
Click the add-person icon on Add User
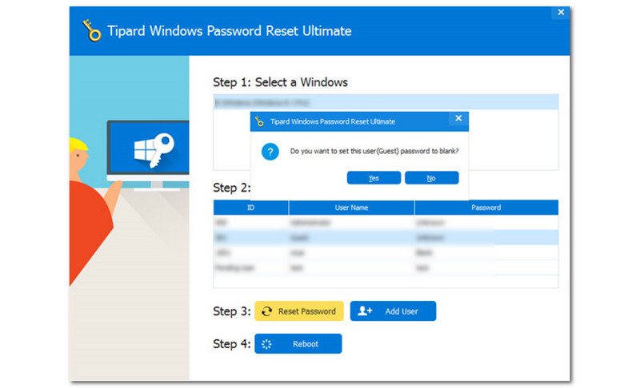coord(365,311)
